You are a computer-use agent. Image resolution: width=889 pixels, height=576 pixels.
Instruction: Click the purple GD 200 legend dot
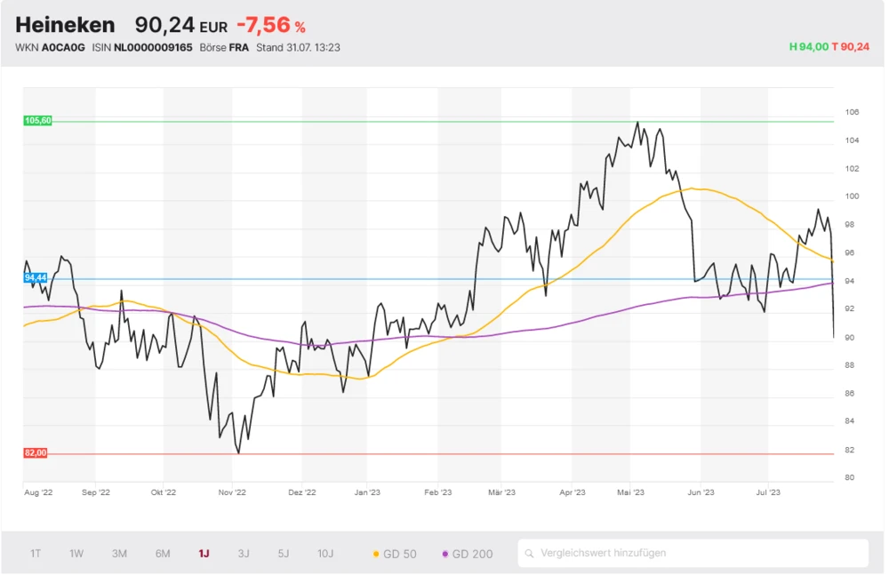[x=445, y=554]
